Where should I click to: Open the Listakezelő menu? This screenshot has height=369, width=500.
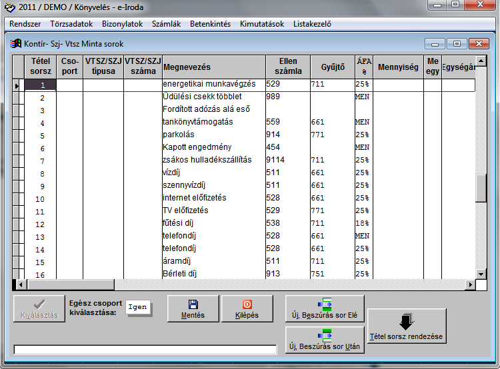(x=312, y=24)
